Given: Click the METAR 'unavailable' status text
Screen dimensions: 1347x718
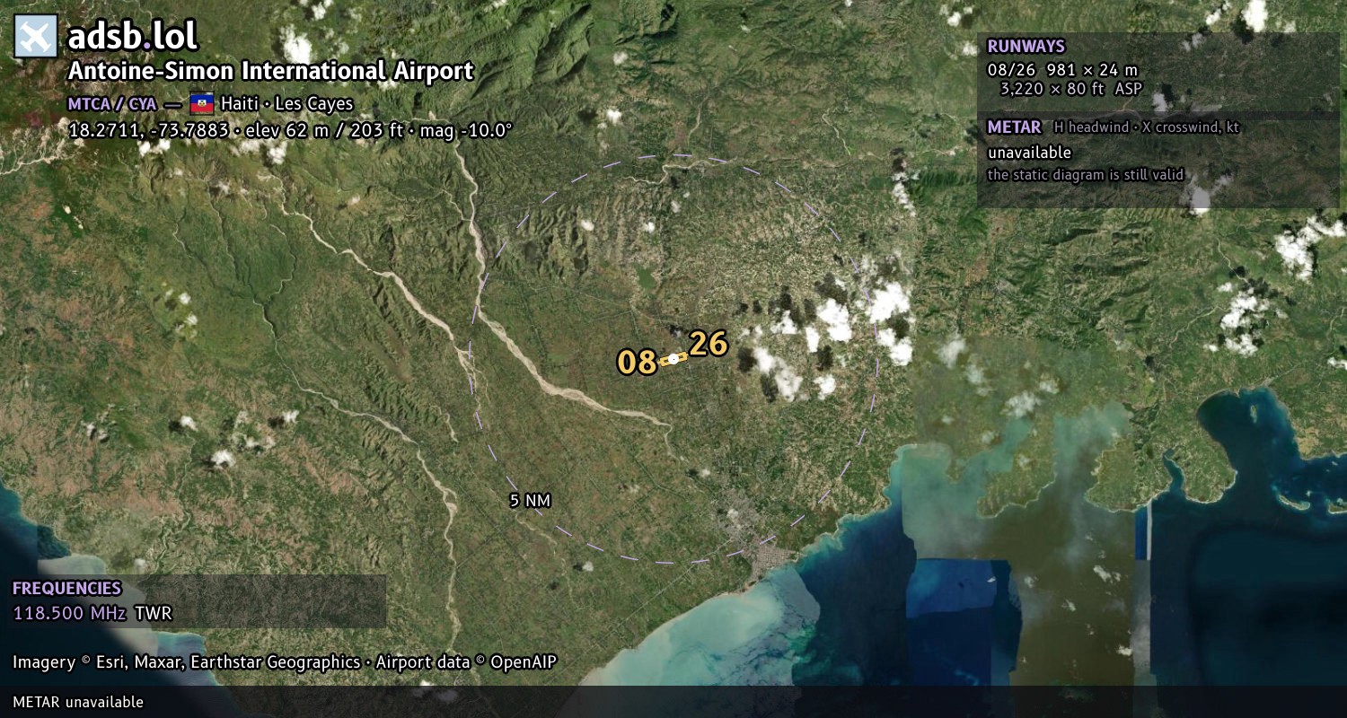Looking at the screenshot, I should (x=1029, y=153).
